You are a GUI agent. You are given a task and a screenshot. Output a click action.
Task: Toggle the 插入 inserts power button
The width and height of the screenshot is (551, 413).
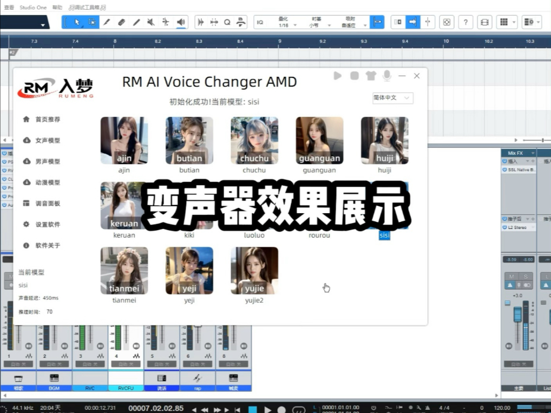[x=504, y=161]
